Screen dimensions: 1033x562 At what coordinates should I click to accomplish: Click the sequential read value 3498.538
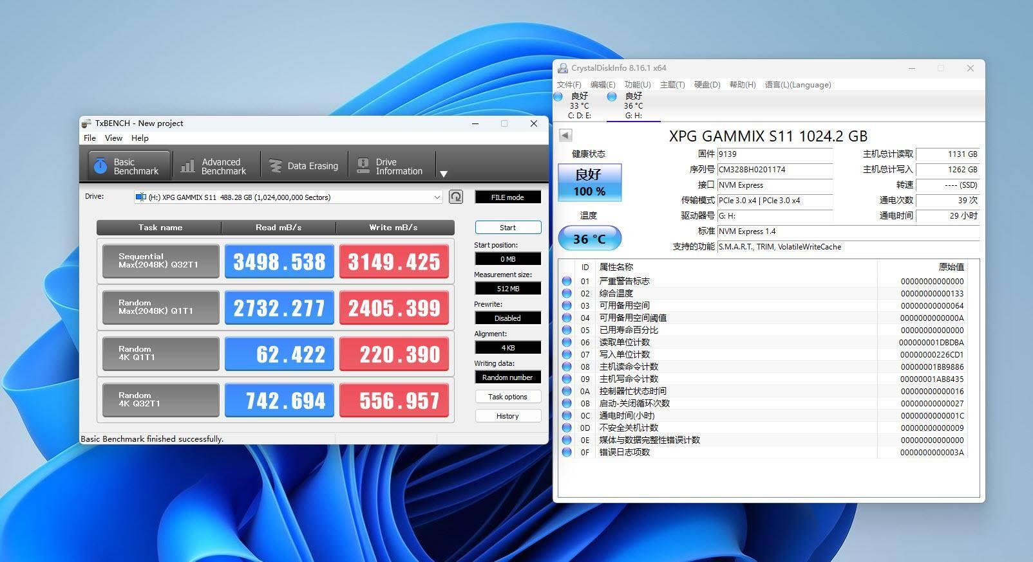pos(279,261)
